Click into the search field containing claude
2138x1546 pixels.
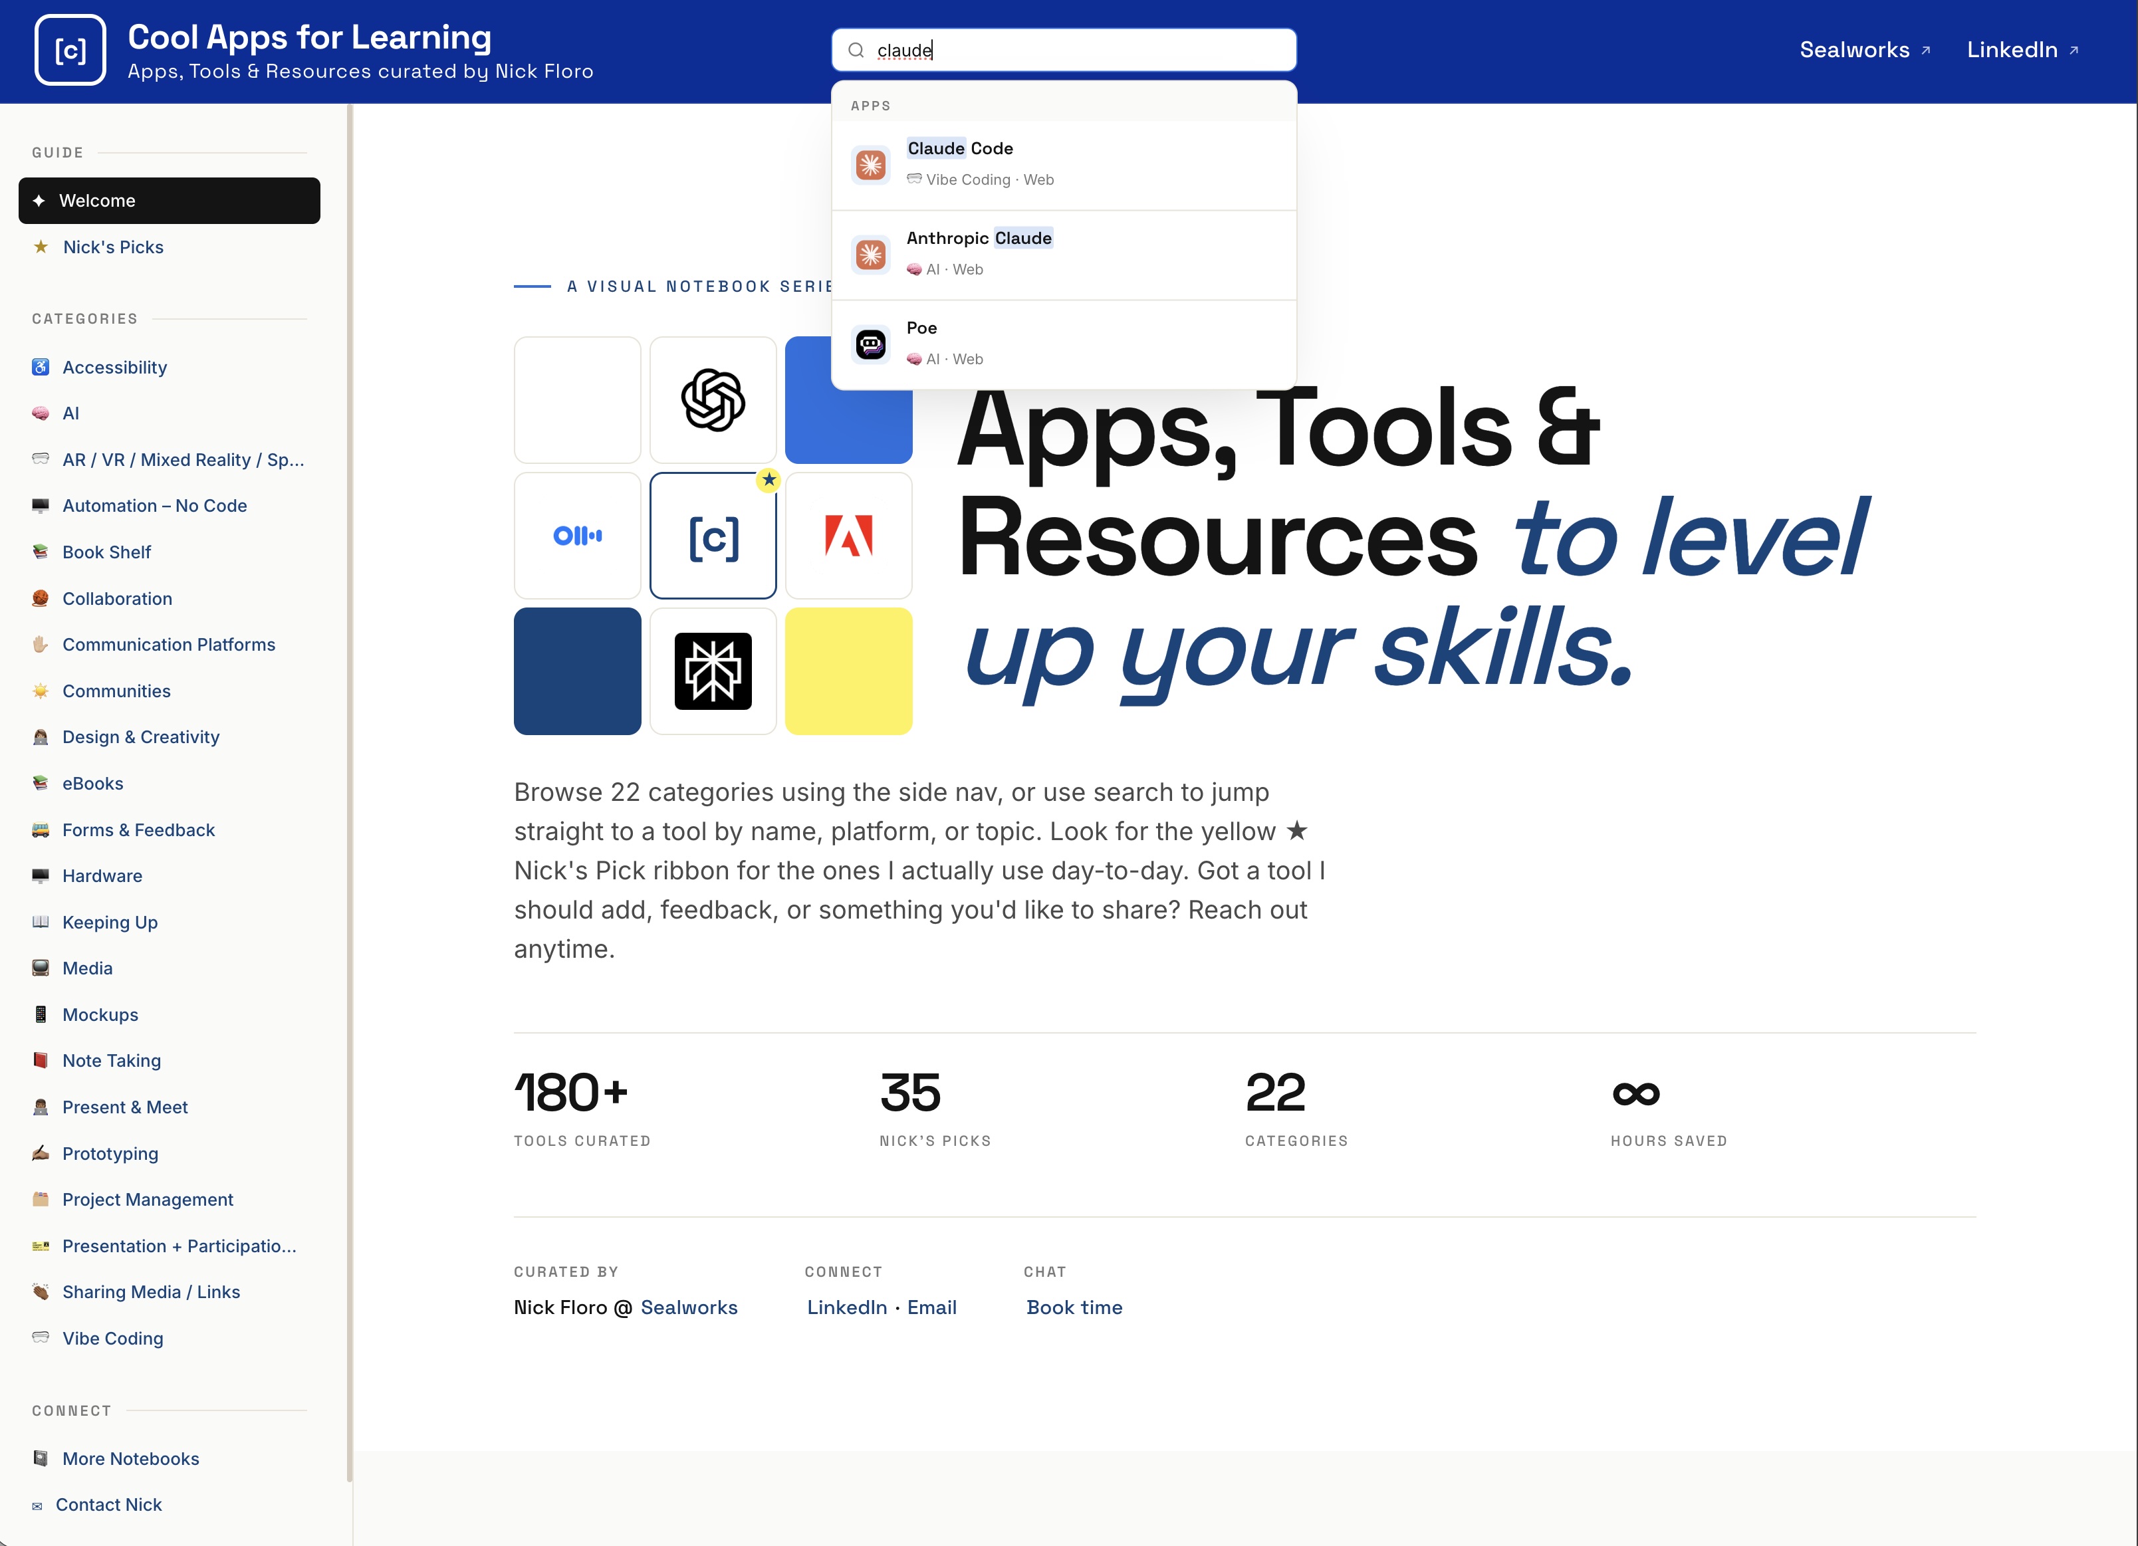(x=1063, y=50)
